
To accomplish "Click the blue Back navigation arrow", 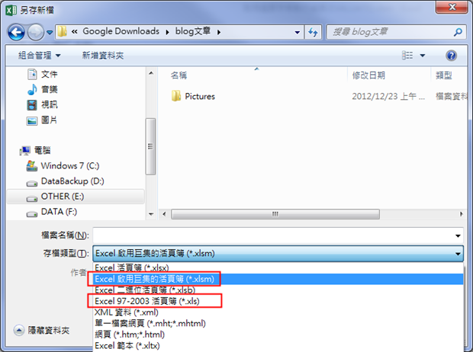I will (x=16, y=32).
